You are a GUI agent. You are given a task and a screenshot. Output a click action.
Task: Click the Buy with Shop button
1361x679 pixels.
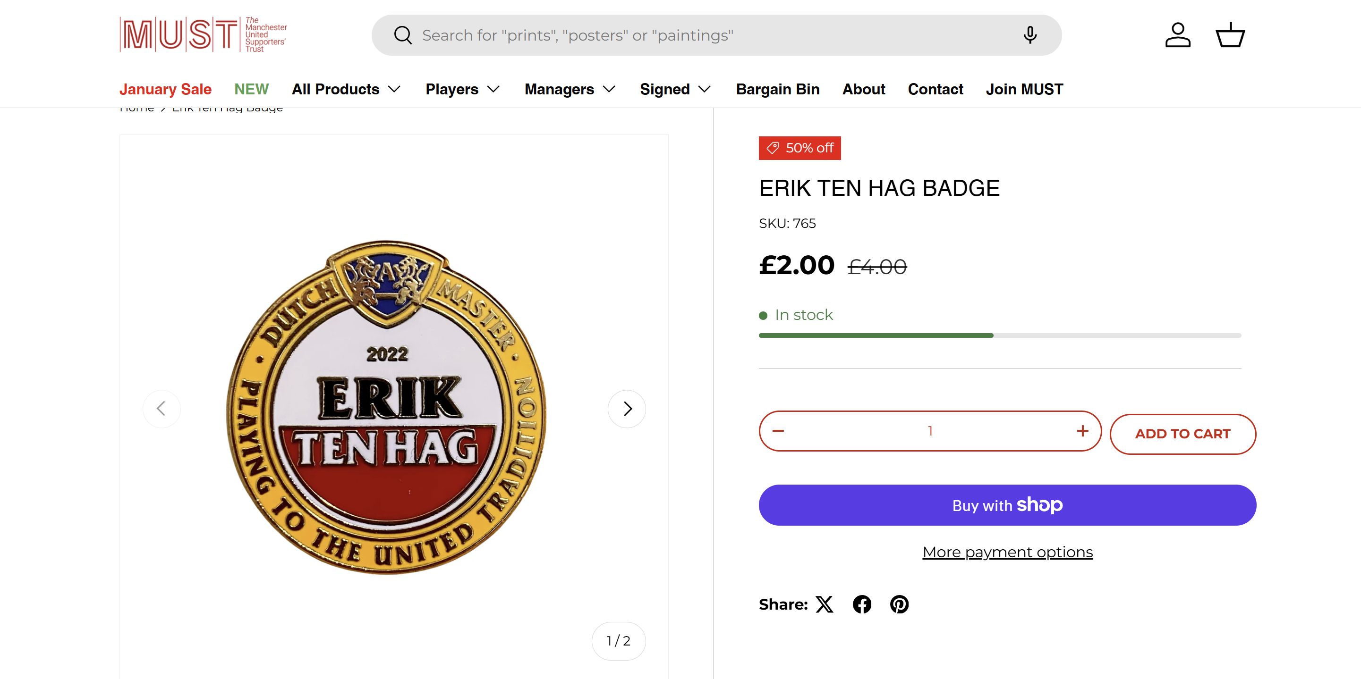1008,505
